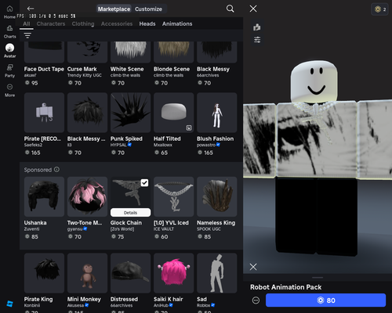392x313 pixels.
Task: Open the more options ellipsis icon
Action: (x=256, y=300)
